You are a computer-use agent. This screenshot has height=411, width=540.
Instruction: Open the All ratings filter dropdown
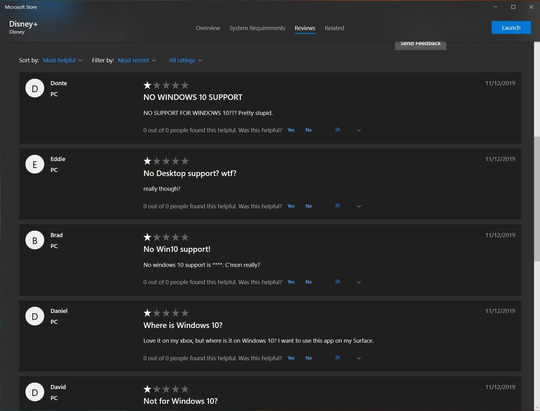(x=185, y=60)
